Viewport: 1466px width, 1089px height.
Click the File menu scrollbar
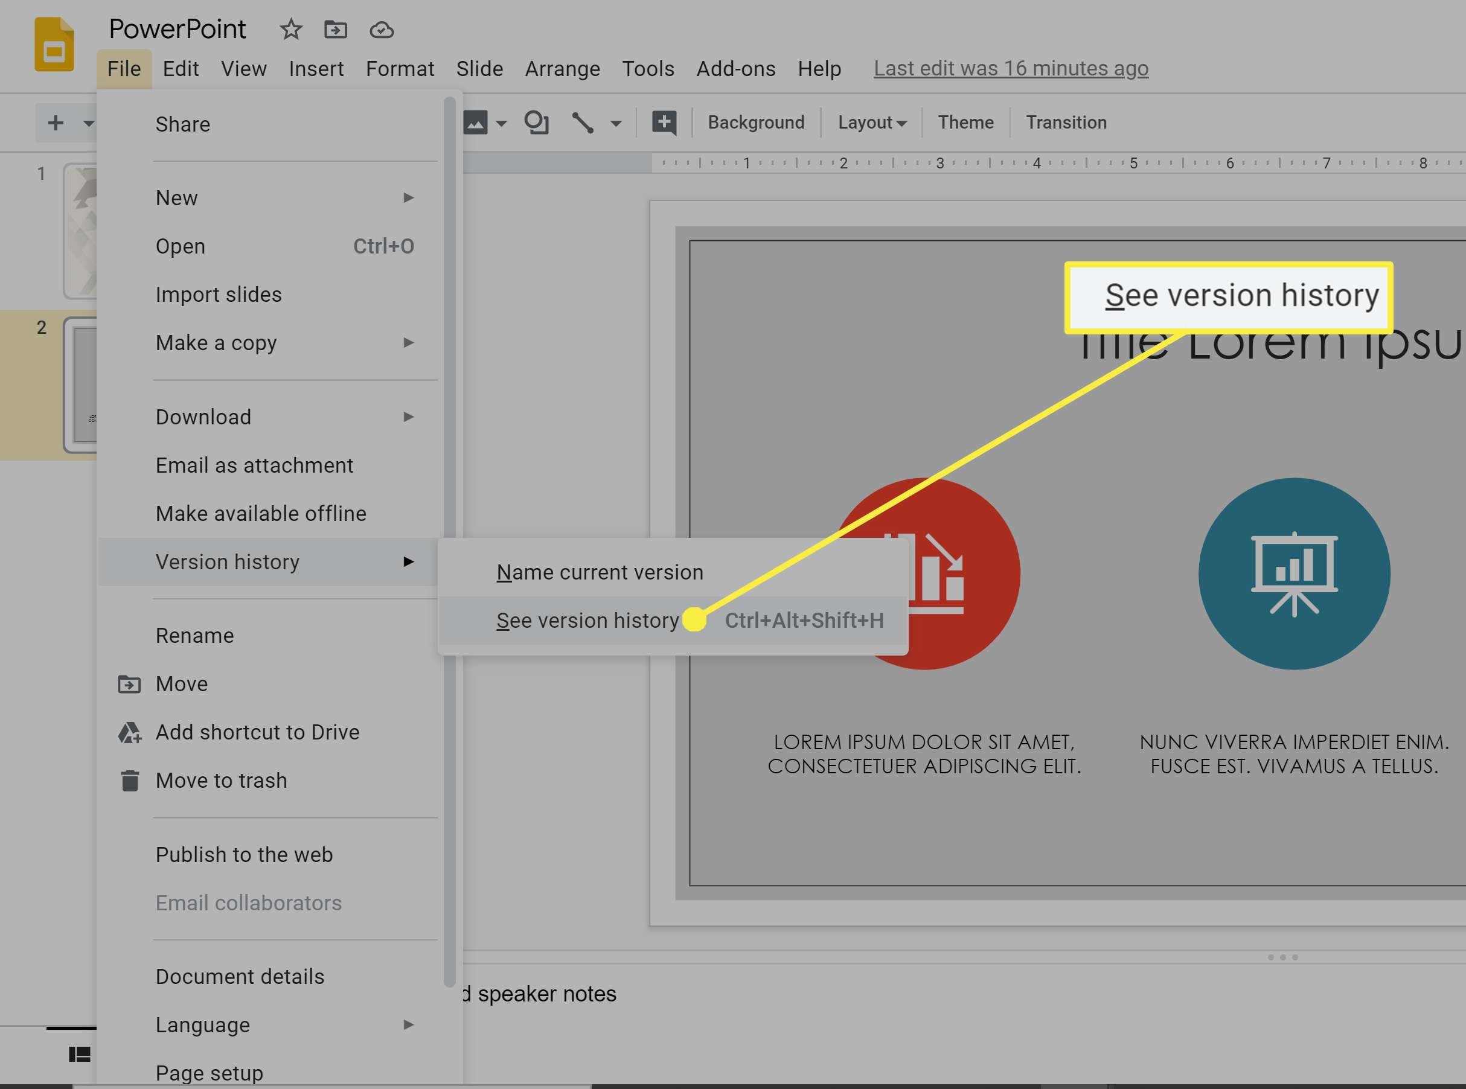(450, 542)
